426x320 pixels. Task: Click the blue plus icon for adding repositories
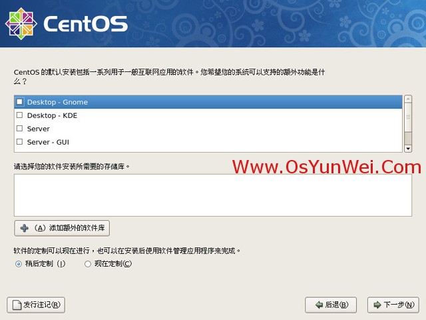[24, 228]
